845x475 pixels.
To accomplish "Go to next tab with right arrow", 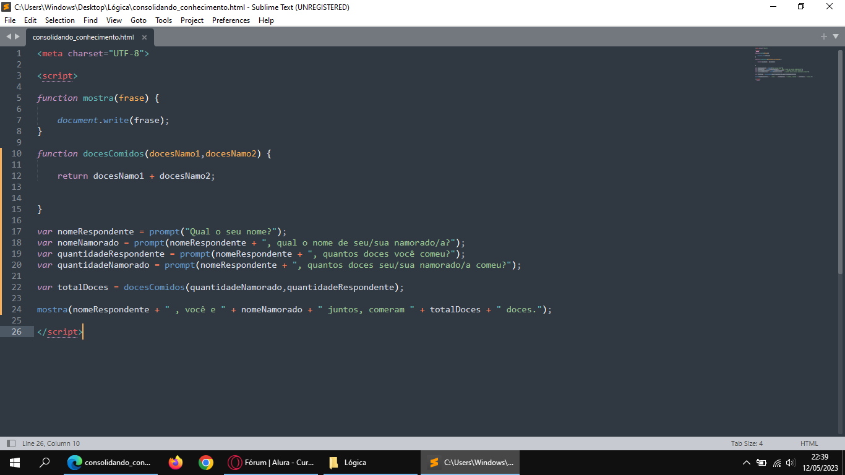I will tap(17, 36).
